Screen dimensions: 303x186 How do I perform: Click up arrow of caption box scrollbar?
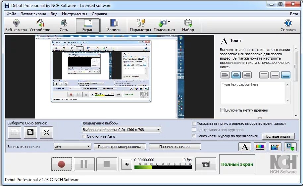[x=287, y=85]
